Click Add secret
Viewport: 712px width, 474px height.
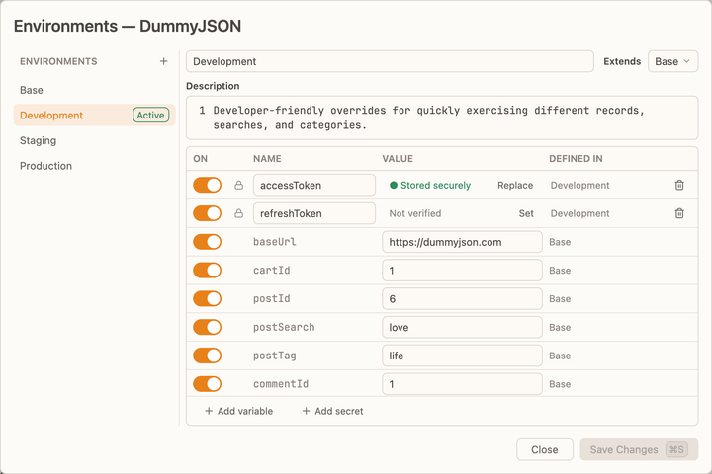[x=333, y=411]
